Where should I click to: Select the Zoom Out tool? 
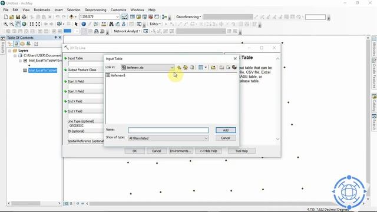[12, 24]
